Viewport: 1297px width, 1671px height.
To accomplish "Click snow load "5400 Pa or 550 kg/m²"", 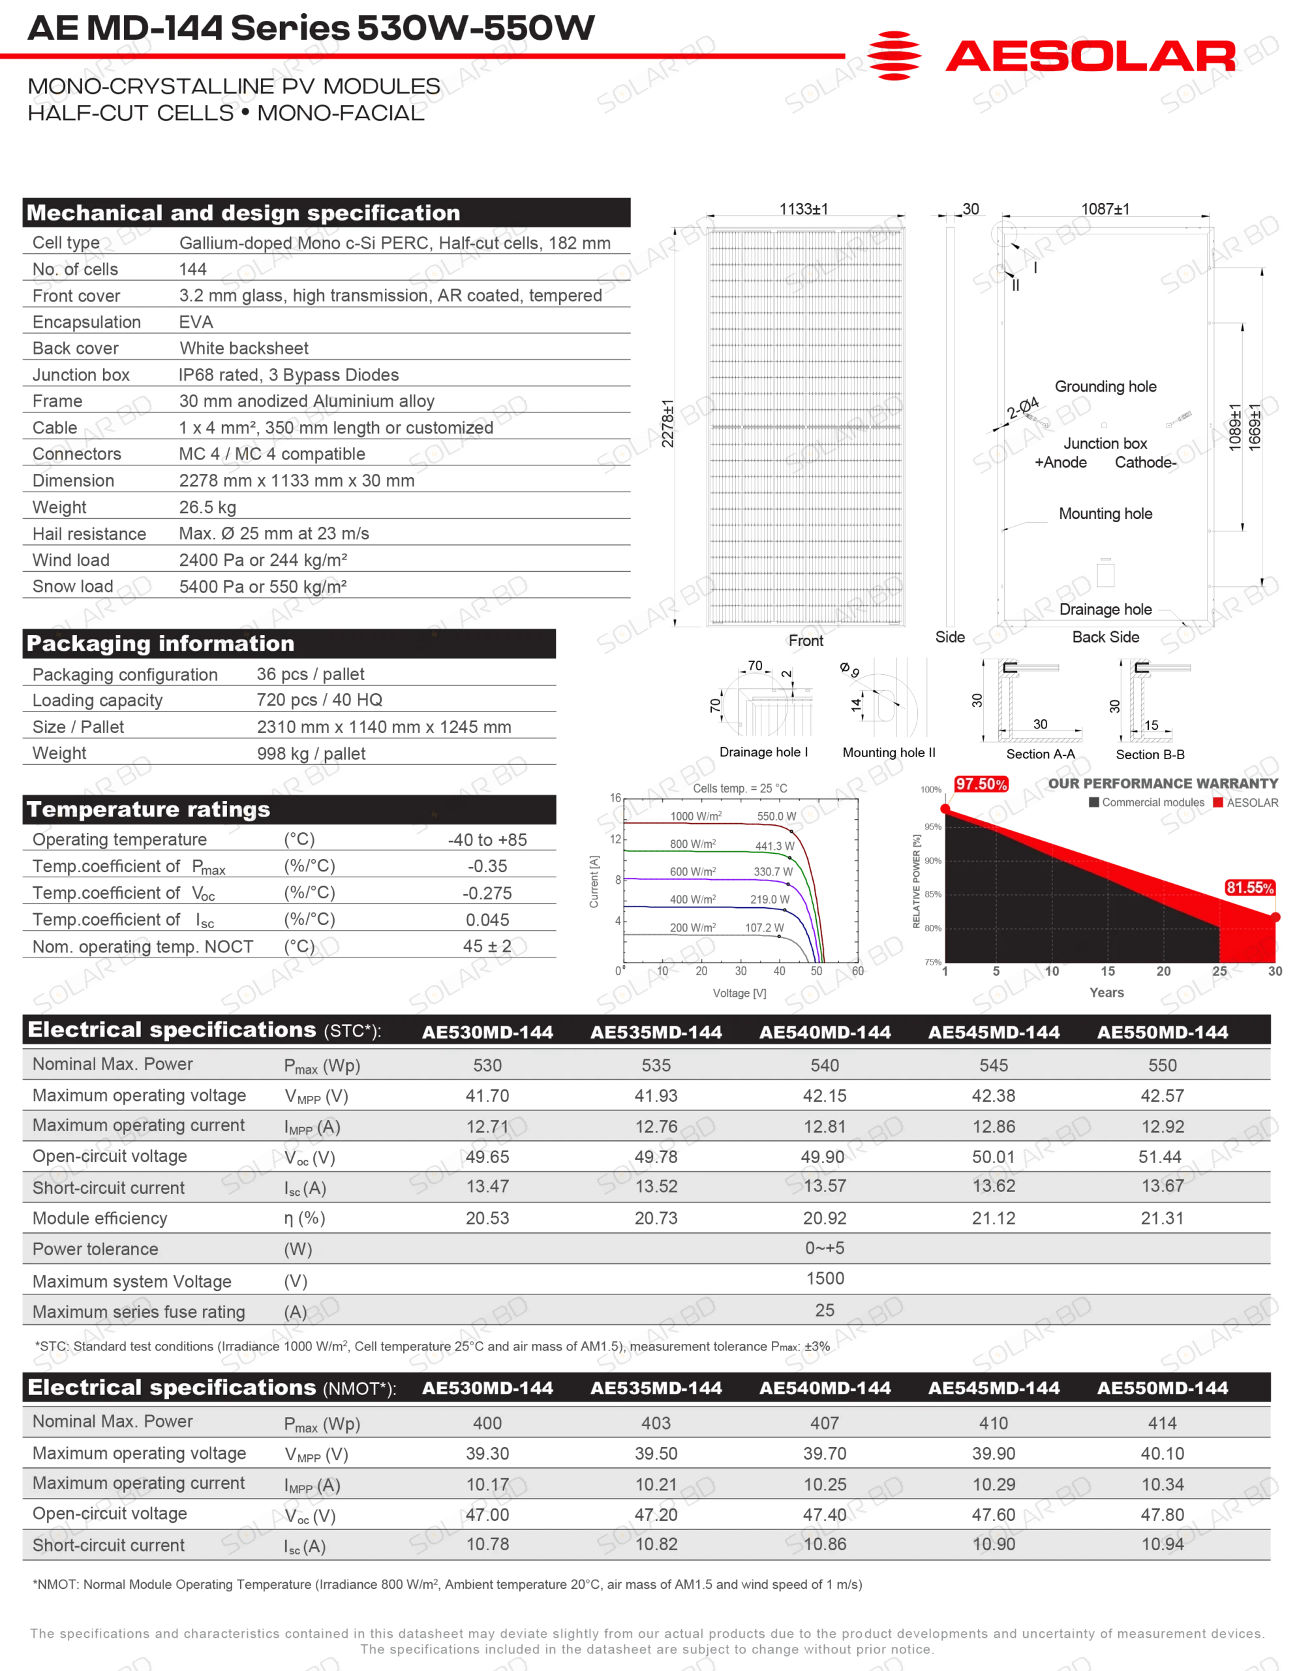I will pyautogui.click(x=263, y=586).
